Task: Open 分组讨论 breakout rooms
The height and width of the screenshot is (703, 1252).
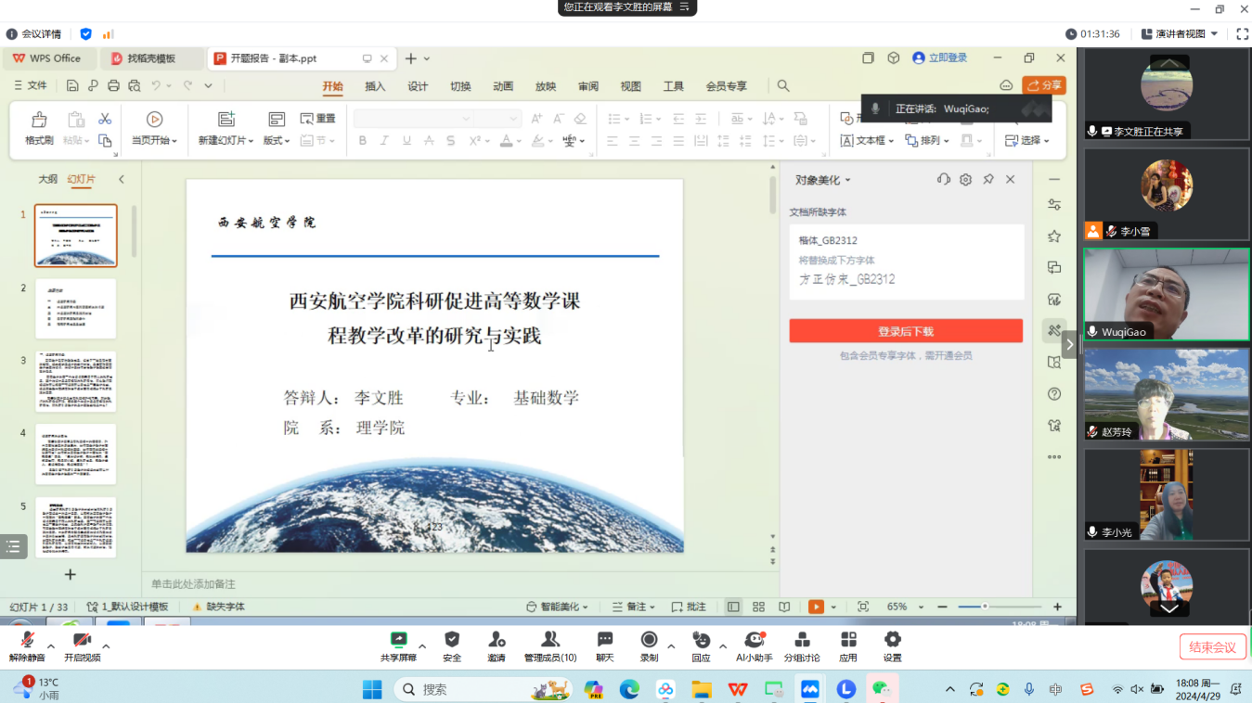Action: coord(802,640)
